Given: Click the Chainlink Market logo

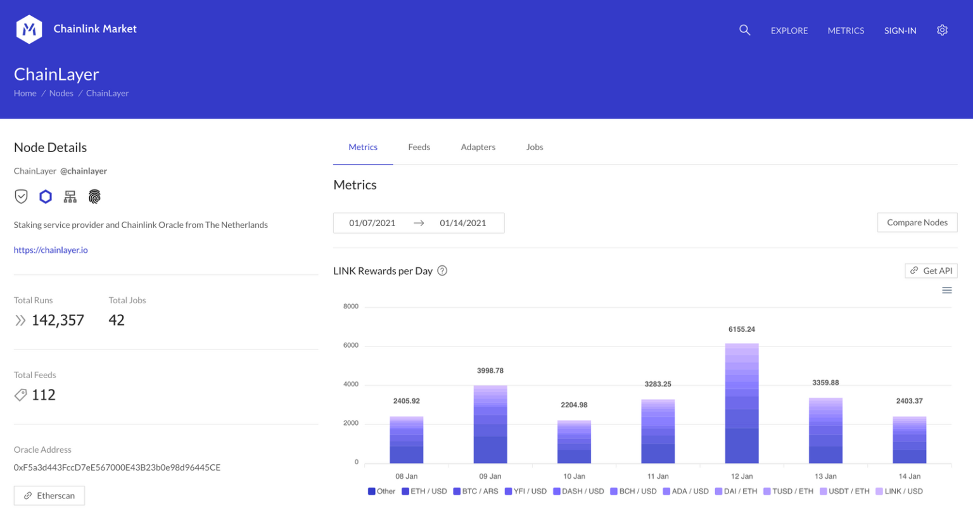Looking at the screenshot, I should click(x=29, y=28).
